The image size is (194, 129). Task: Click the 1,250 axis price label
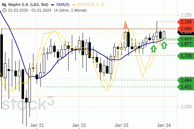186,107
